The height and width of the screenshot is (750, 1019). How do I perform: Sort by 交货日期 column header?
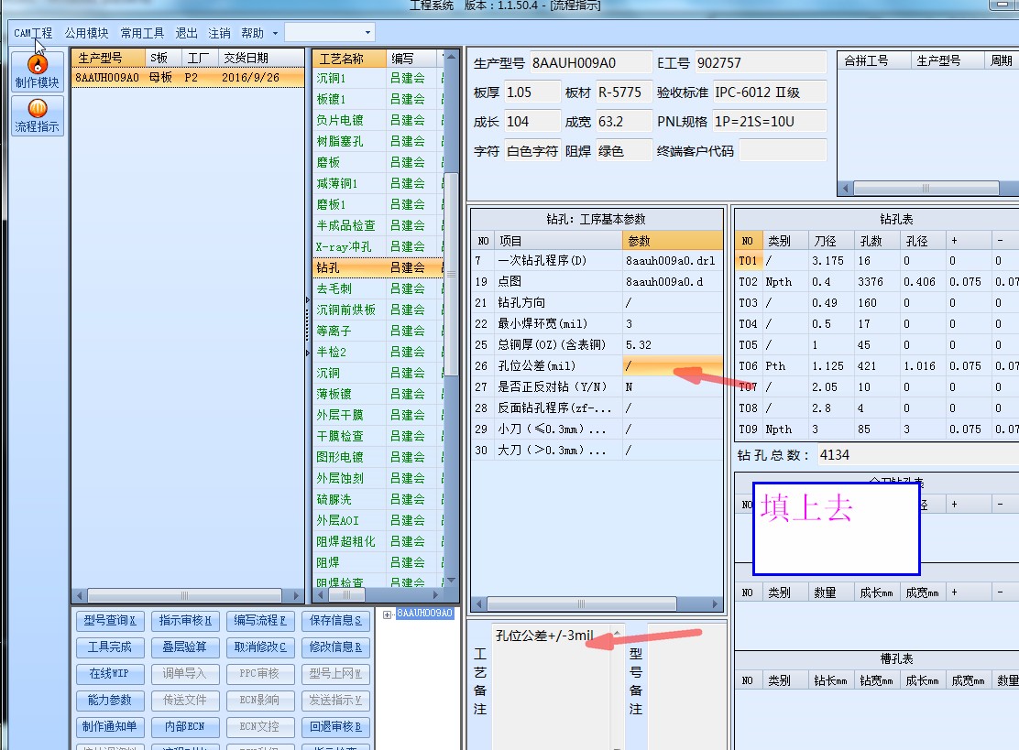[260, 58]
